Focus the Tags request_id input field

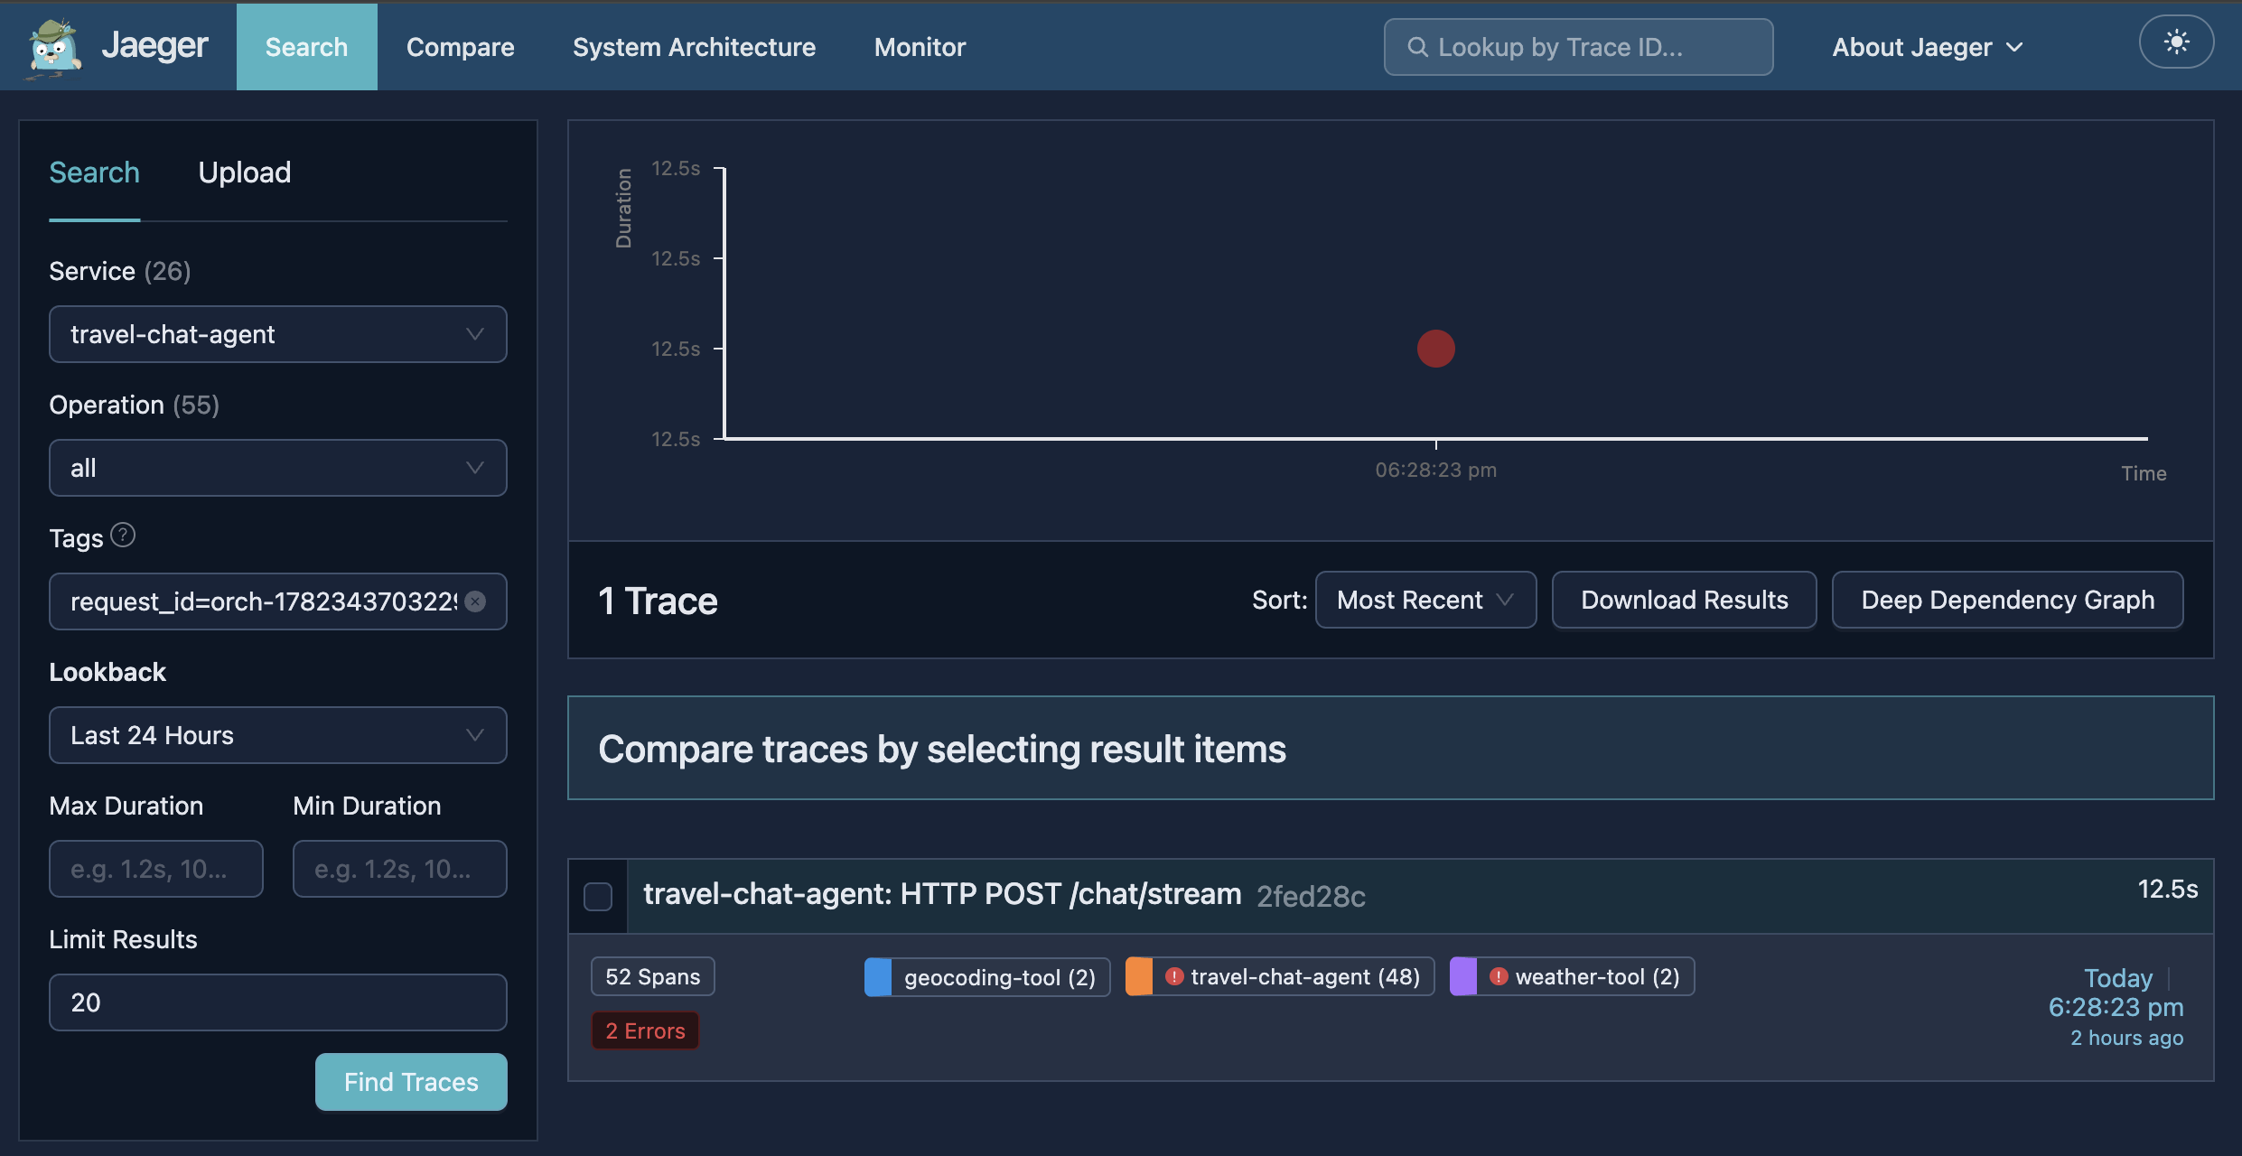pos(278,601)
